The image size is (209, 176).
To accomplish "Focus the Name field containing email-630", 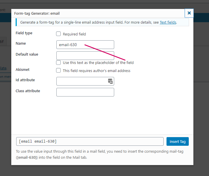I will click(x=85, y=45).
